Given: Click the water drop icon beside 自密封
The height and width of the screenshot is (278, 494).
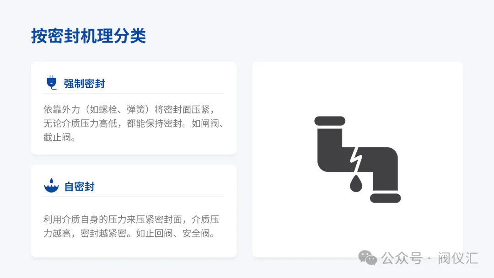Looking at the screenshot, I should [51, 186].
